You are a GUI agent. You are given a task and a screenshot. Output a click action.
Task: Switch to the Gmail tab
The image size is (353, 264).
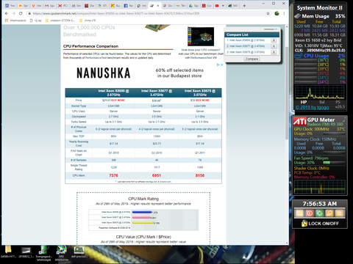[49, 6]
